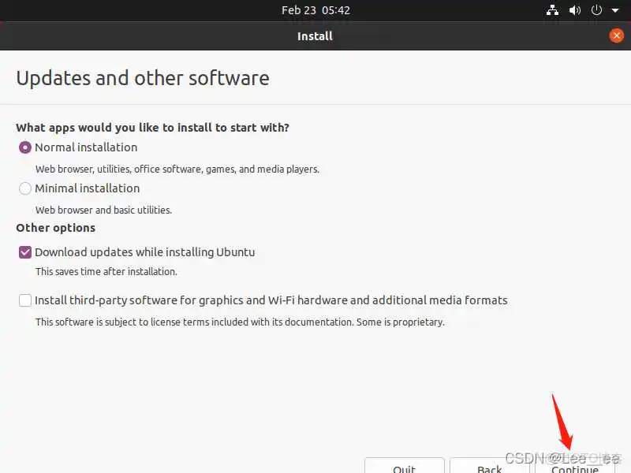Image resolution: width=631 pixels, height=473 pixels.
Task: Close the Install window
Action: tap(617, 35)
